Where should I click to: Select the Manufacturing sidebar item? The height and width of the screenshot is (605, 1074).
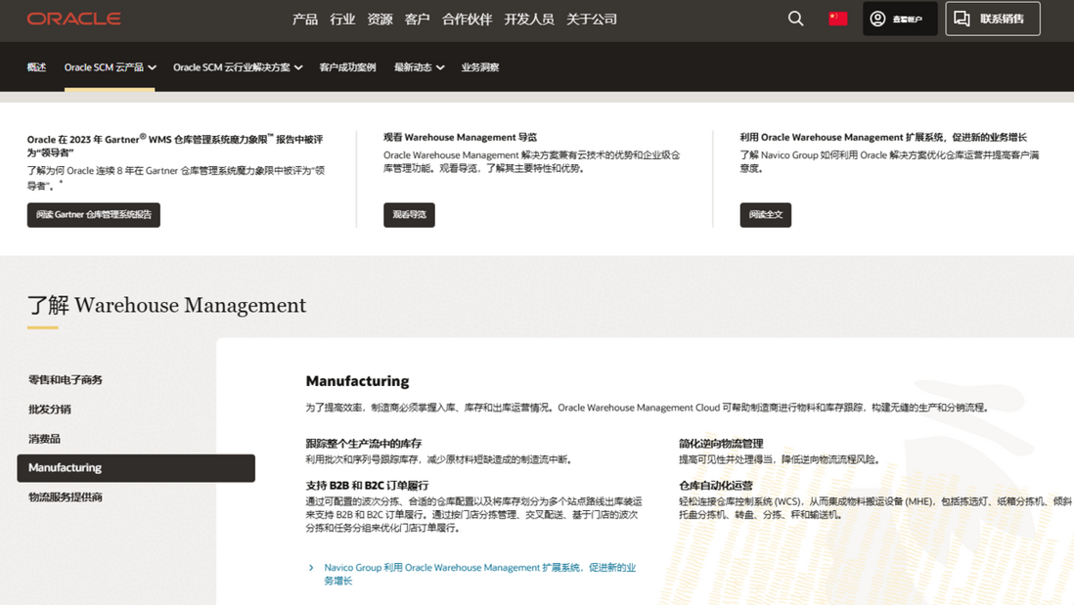tap(136, 468)
